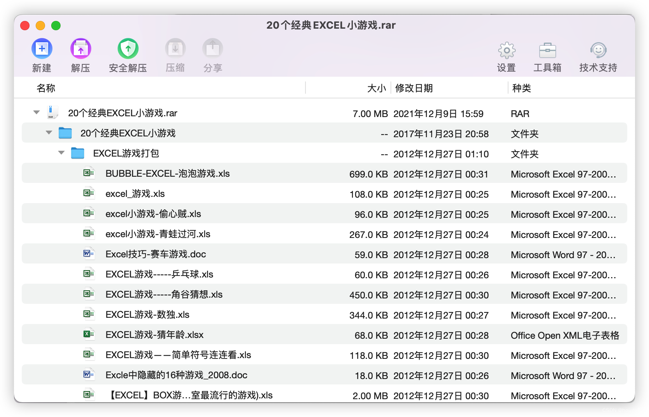Collapse the 20个经典EXCEL小游戏.rar root node
Screen dimensions: 649x417
(36, 112)
